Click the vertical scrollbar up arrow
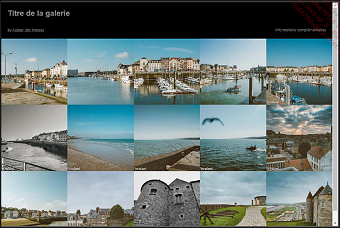This screenshot has width=340, height=228. tap(335, 5)
